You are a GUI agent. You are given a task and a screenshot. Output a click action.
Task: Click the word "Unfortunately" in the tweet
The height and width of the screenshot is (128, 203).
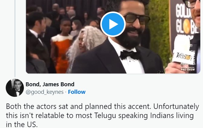[176, 107]
